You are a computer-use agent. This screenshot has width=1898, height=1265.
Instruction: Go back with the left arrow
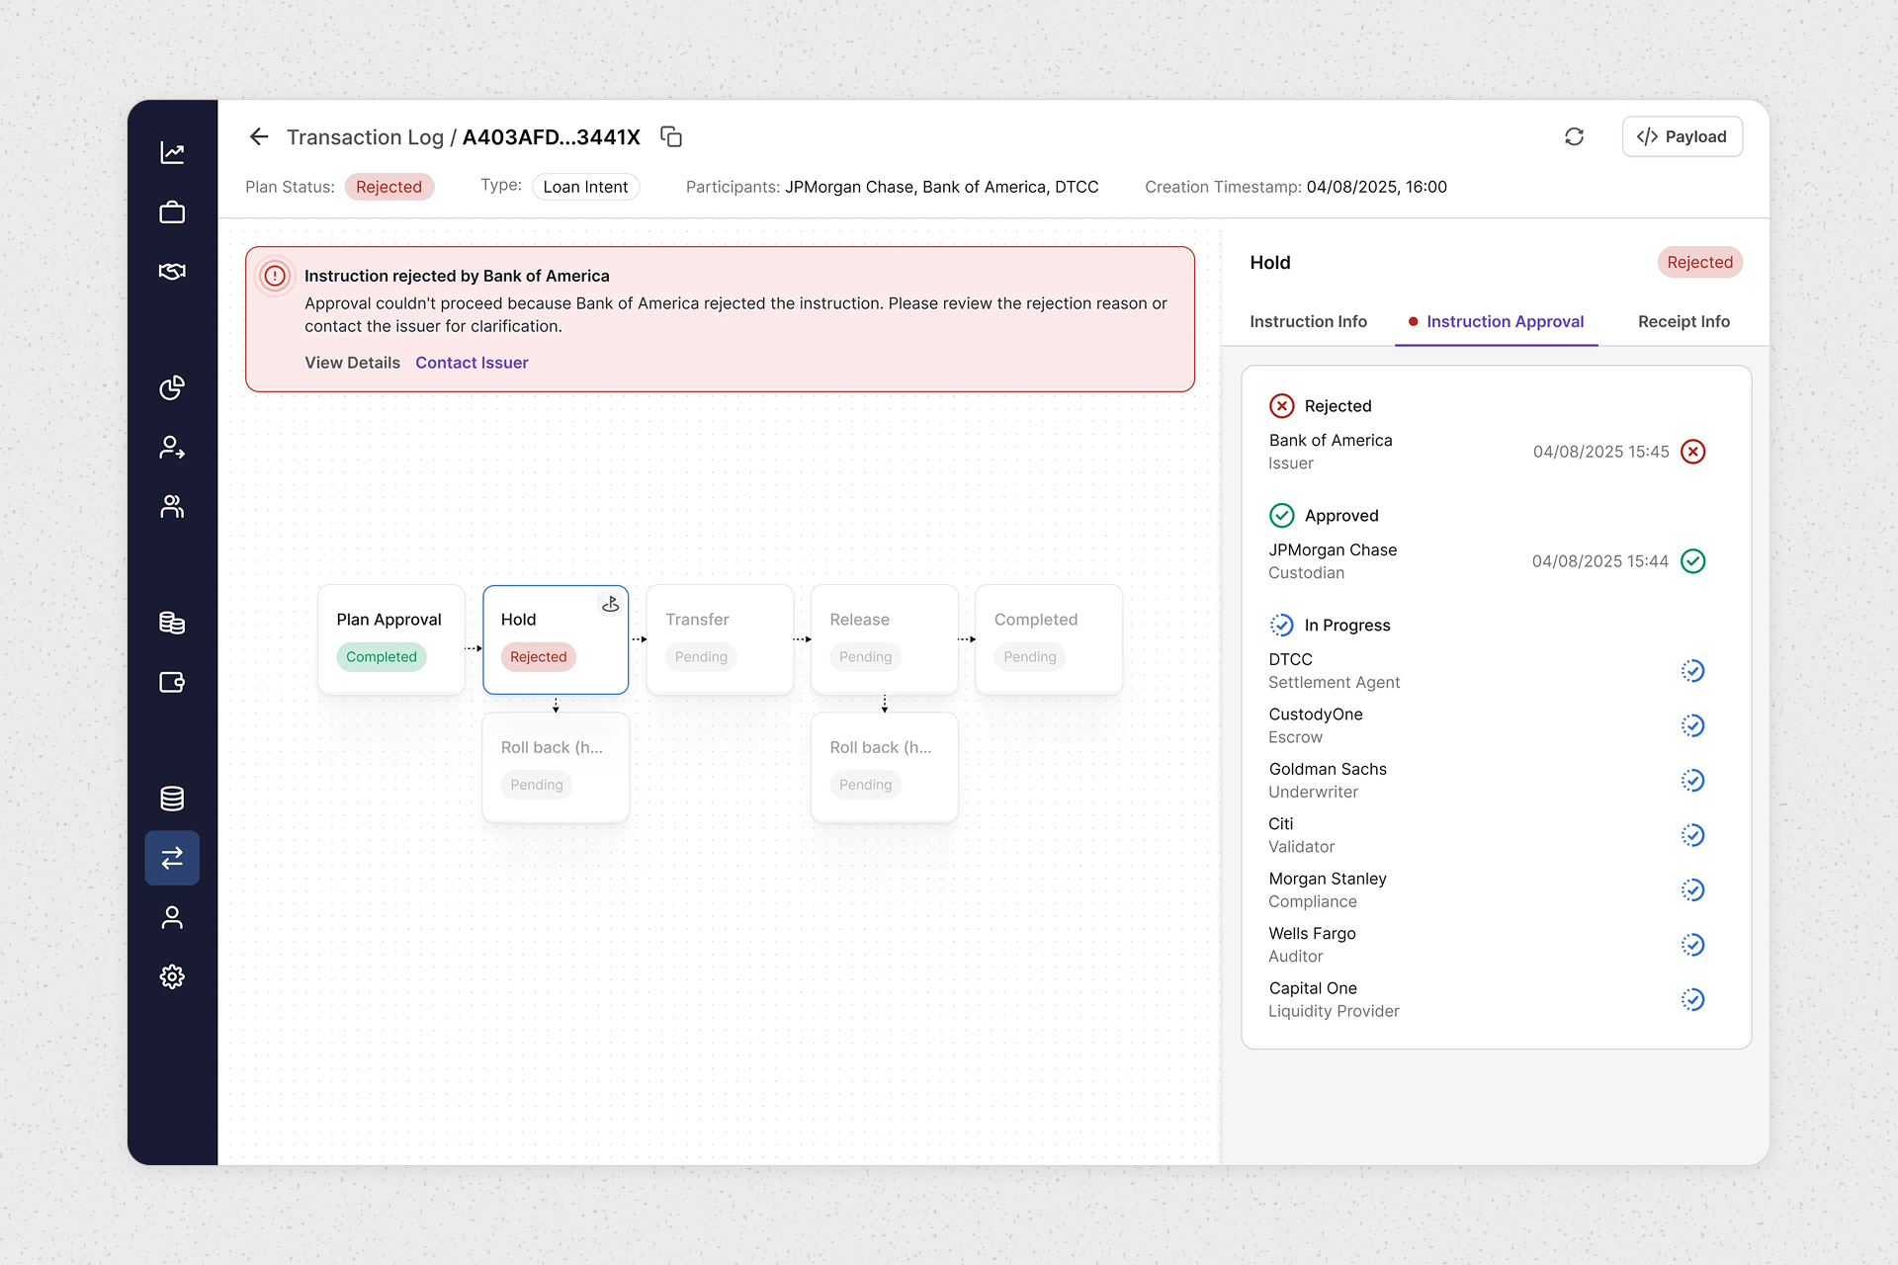tap(259, 136)
